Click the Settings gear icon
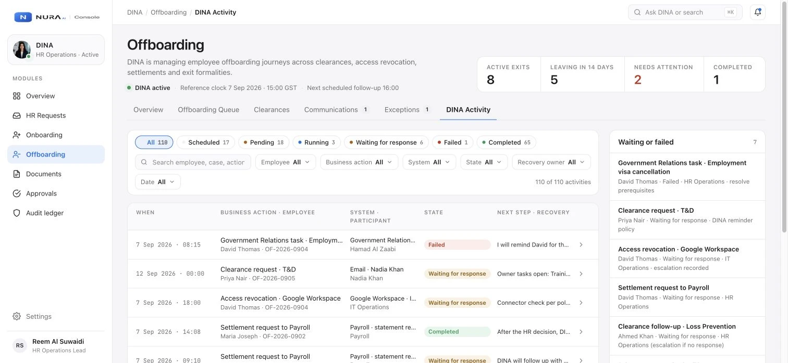Image resolution: width=788 pixels, height=363 pixels. tap(17, 316)
